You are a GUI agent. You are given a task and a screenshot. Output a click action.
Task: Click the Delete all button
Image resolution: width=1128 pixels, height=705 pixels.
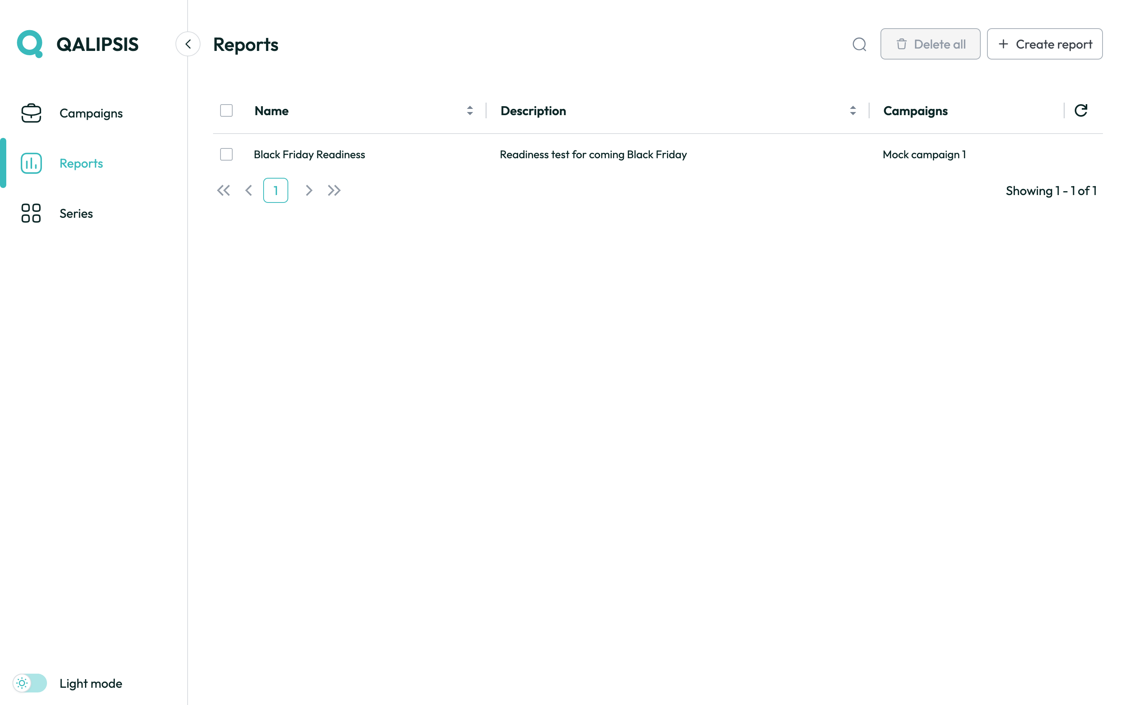(930, 44)
